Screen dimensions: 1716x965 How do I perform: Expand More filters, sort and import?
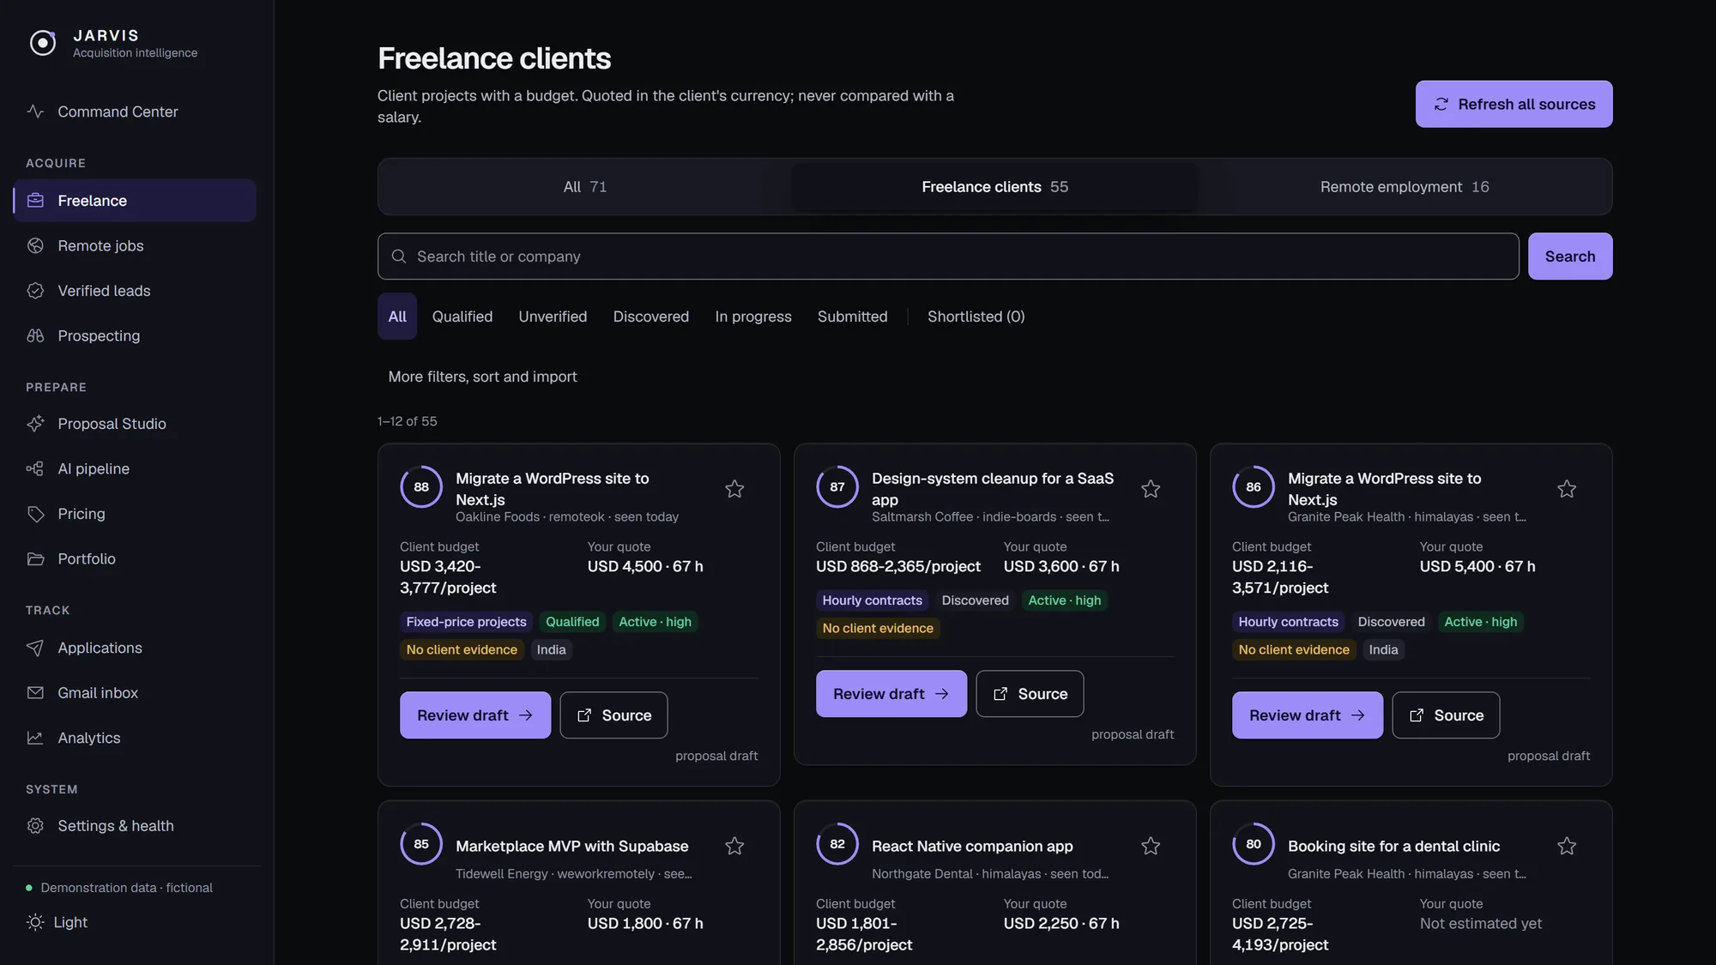click(482, 377)
